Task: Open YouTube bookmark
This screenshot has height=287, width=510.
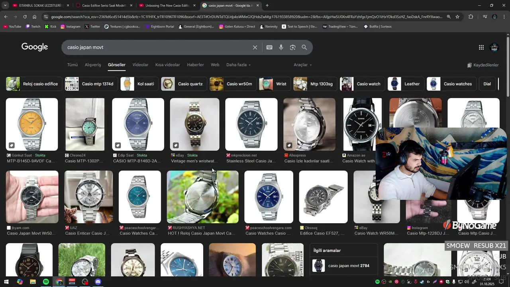Action: pyautogui.click(x=12, y=27)
